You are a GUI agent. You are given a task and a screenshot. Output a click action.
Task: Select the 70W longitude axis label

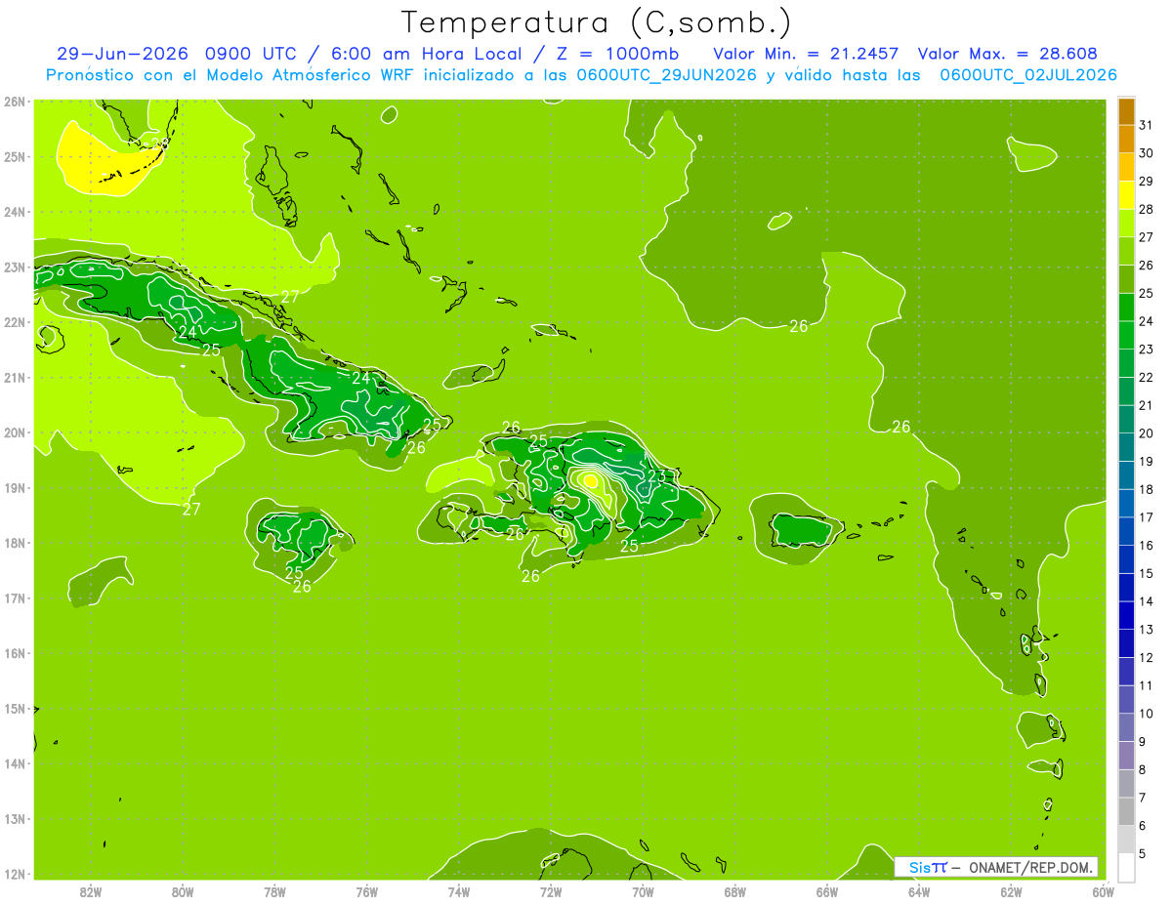click(x=643, y=892)
